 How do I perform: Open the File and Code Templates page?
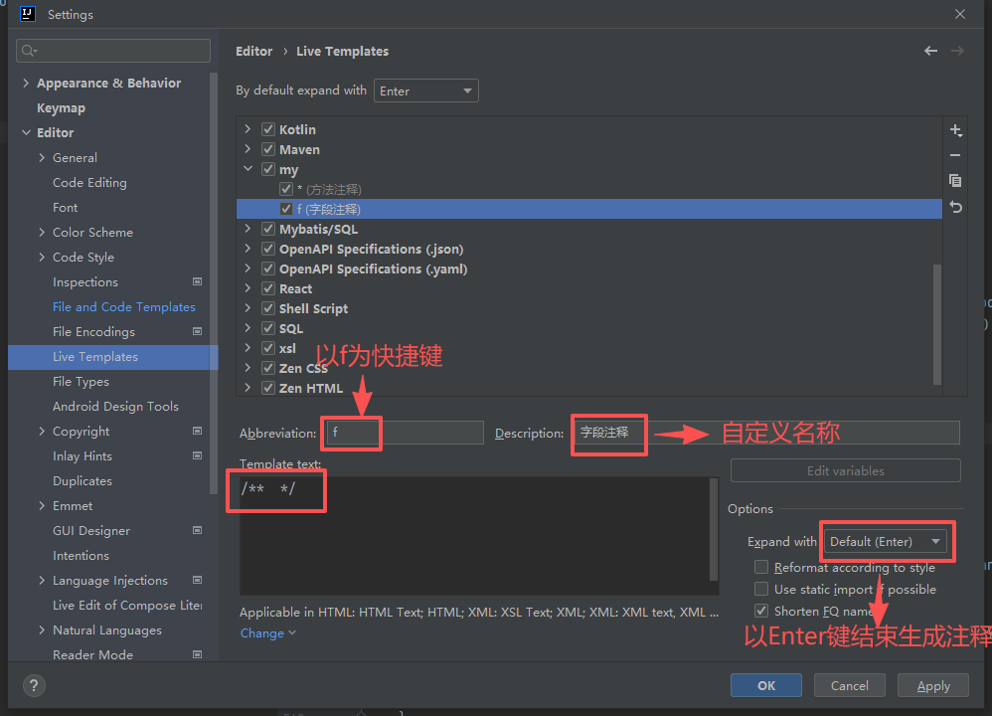124,306
